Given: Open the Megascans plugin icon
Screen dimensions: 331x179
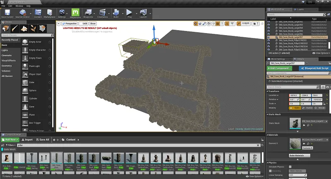Looking at the screenshot, I should [75, 13].
